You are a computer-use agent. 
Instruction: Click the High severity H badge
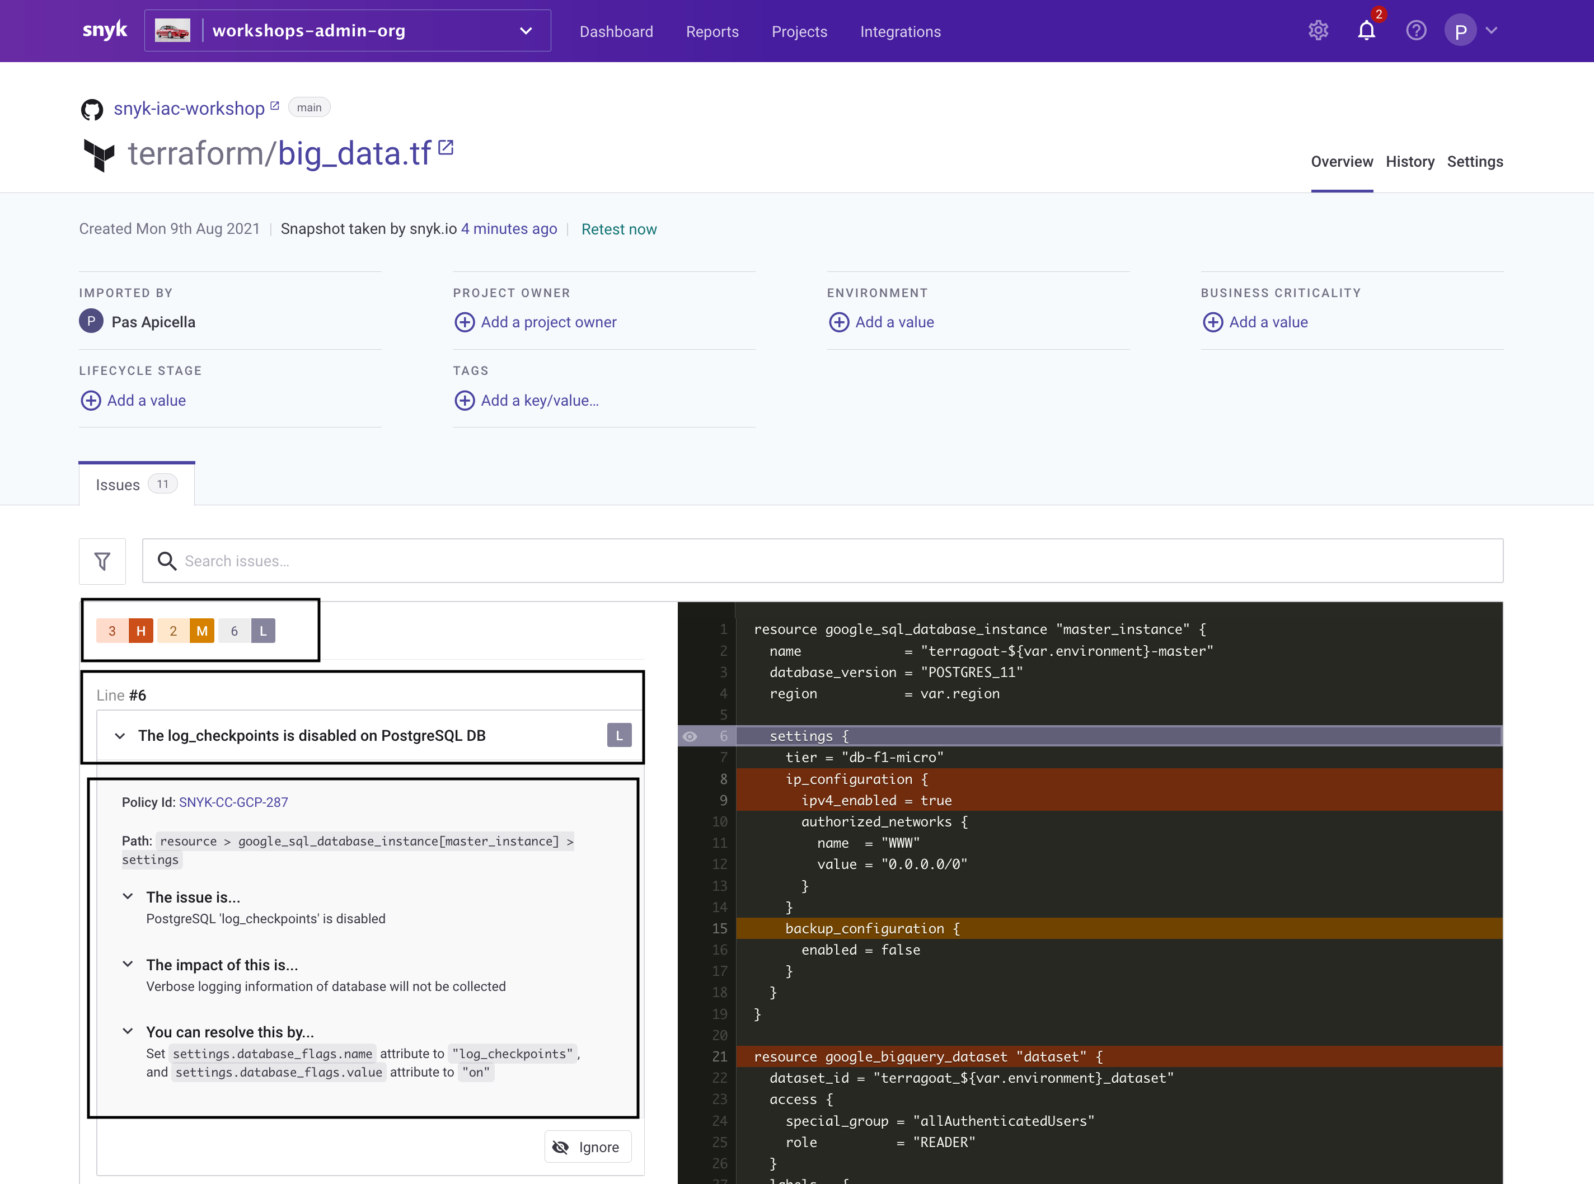[x=140, y=631]
